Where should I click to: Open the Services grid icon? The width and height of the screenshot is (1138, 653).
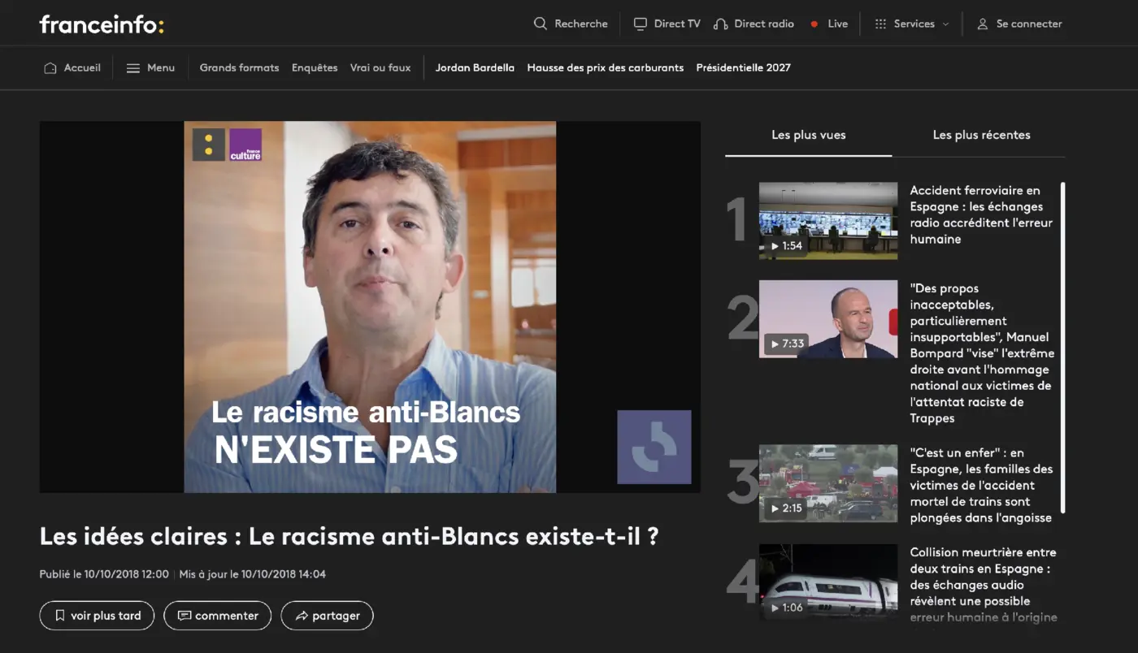coord(880,24)
